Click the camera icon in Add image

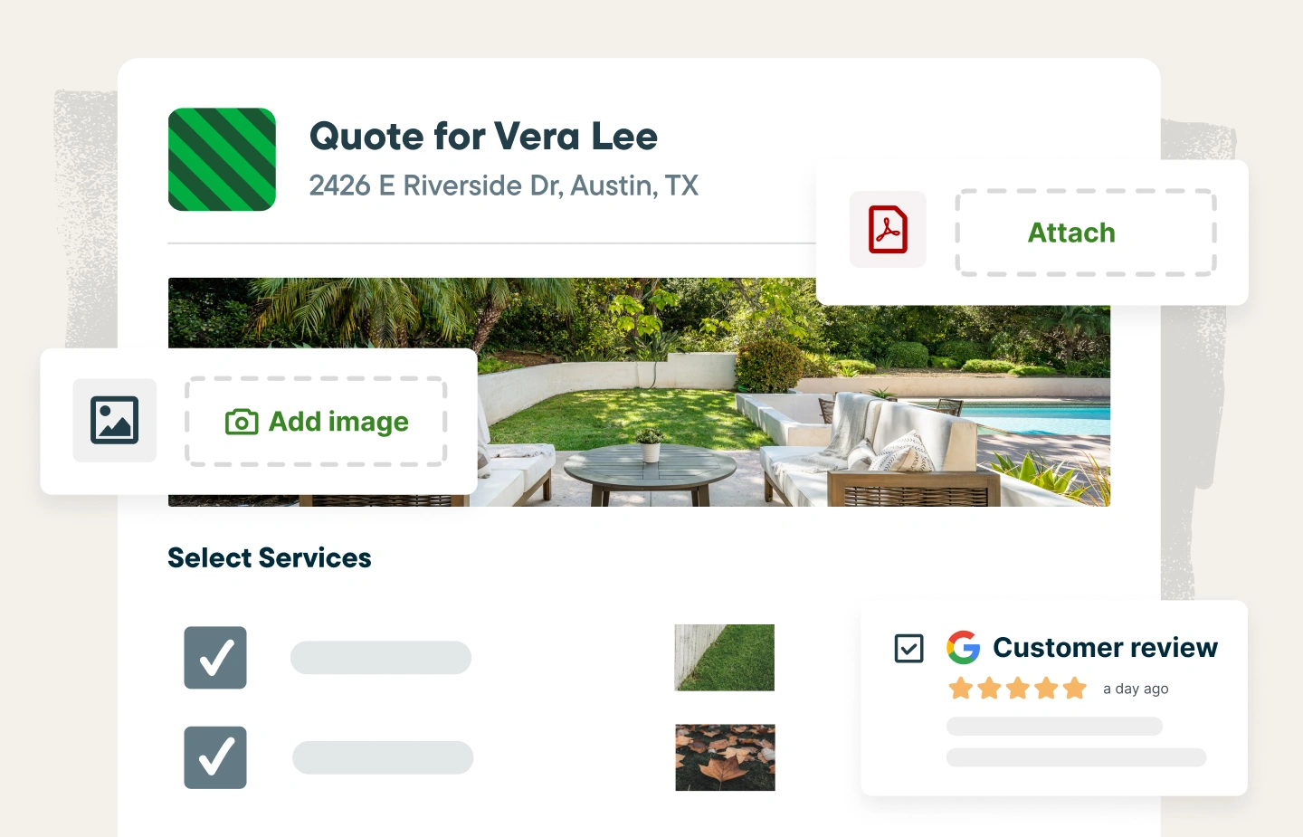[x=242, y=422]
